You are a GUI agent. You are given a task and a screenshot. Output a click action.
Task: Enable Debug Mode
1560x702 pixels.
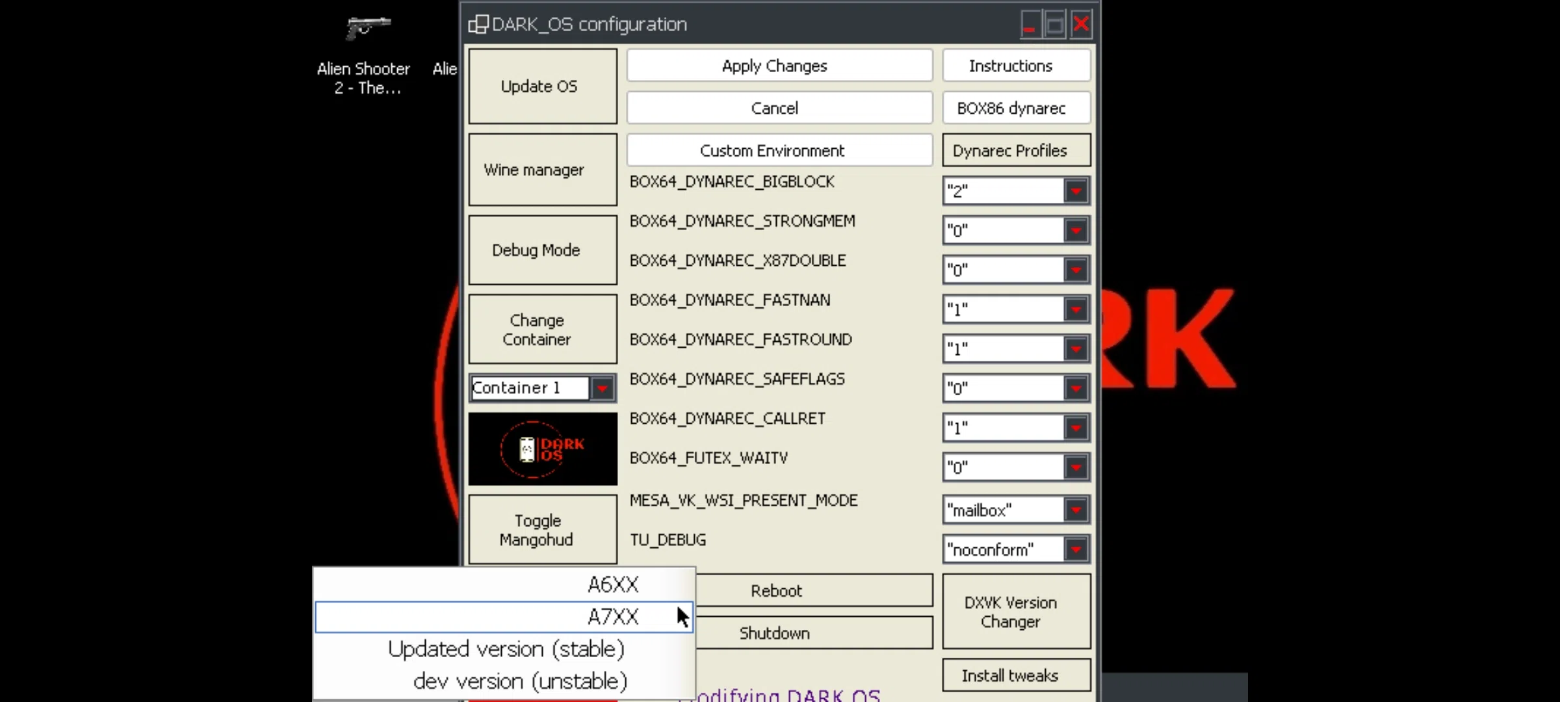click(x=543, y=250)
